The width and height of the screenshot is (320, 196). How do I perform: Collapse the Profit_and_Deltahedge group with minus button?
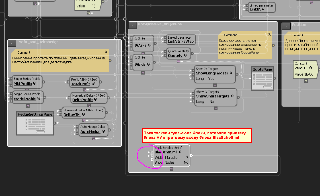[x=12, y=43]
